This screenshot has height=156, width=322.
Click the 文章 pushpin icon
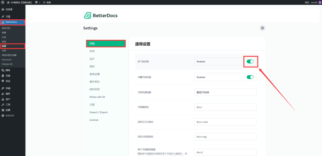coord(3,16)
